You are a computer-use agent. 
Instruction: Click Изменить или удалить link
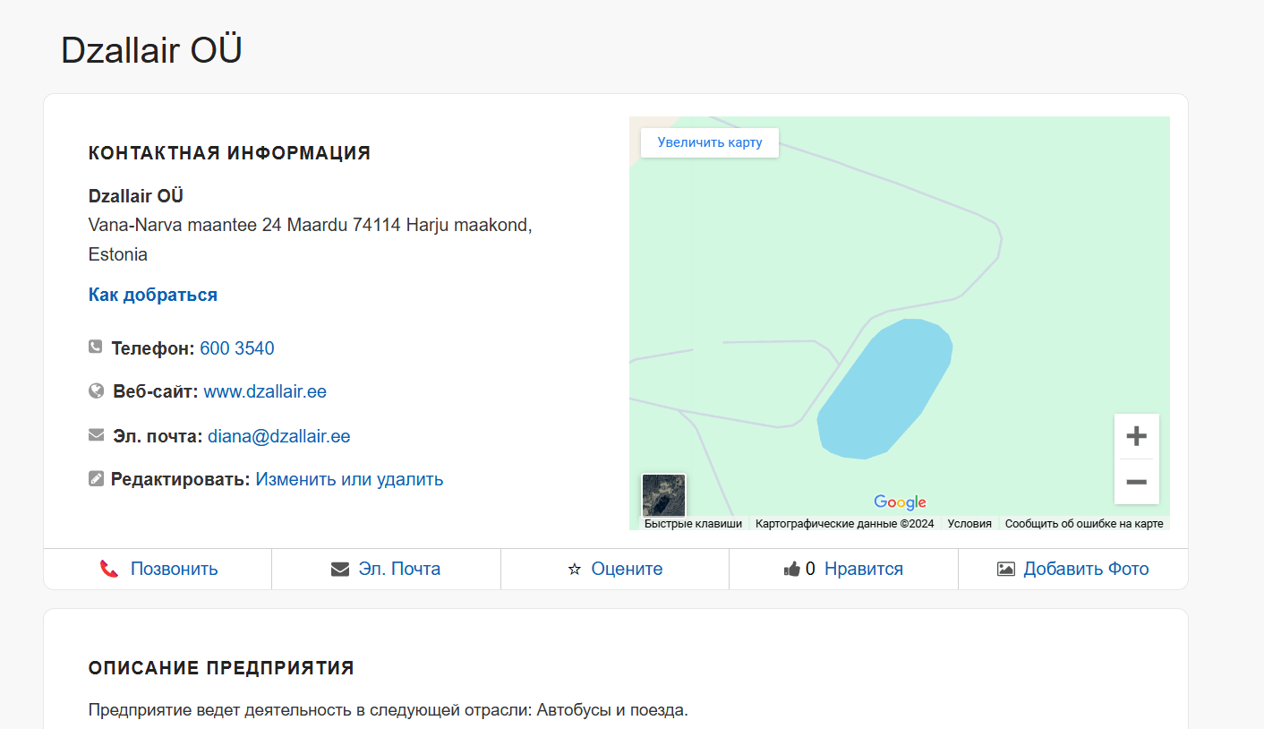click(349, 479)
